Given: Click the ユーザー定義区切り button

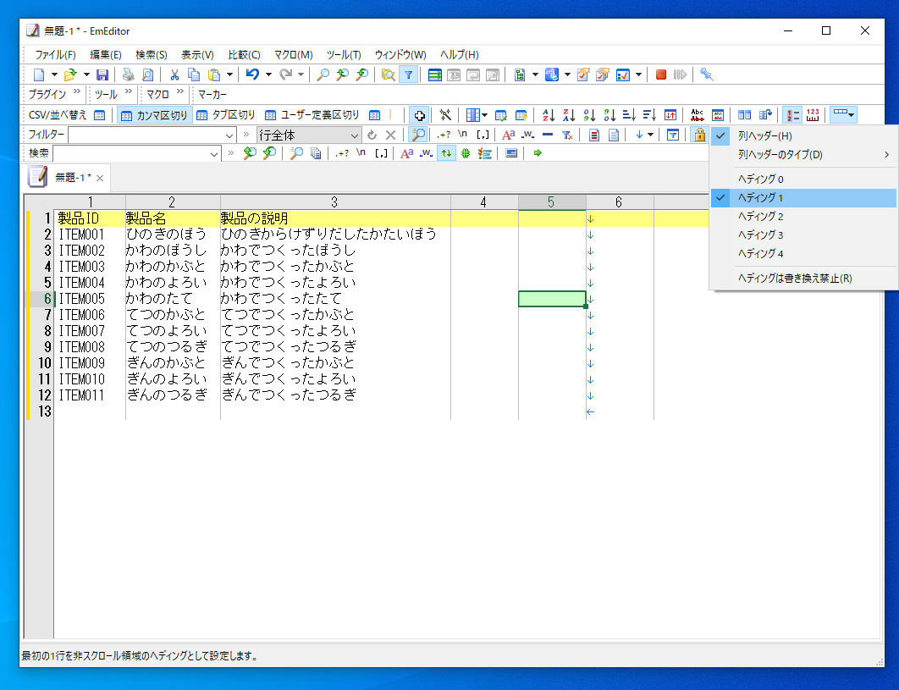Looking at the screenshot, I should 312,115.
